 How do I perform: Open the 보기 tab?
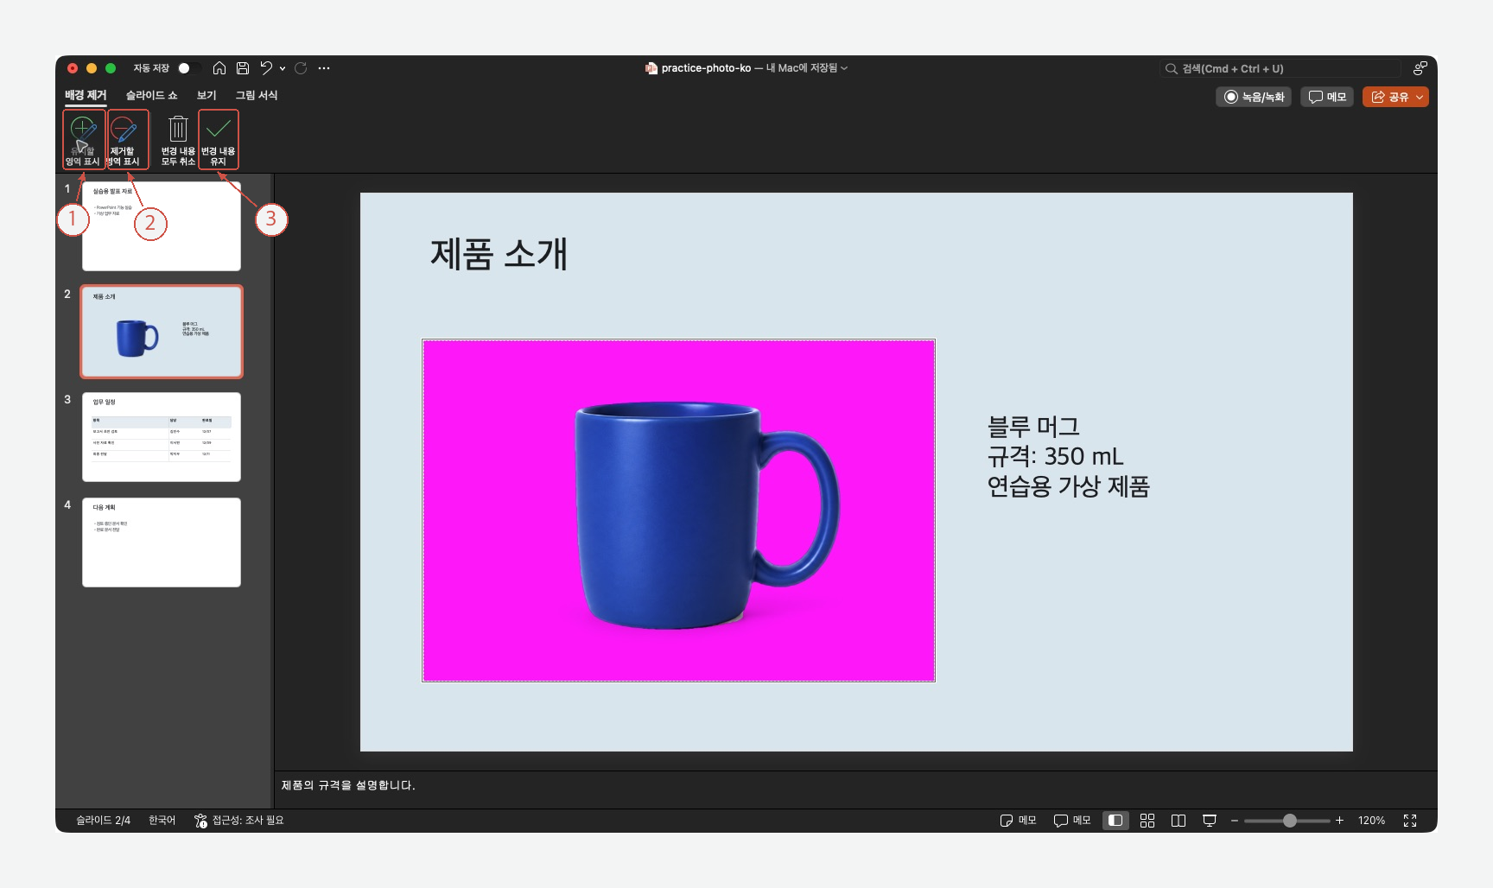pos(206,95)
